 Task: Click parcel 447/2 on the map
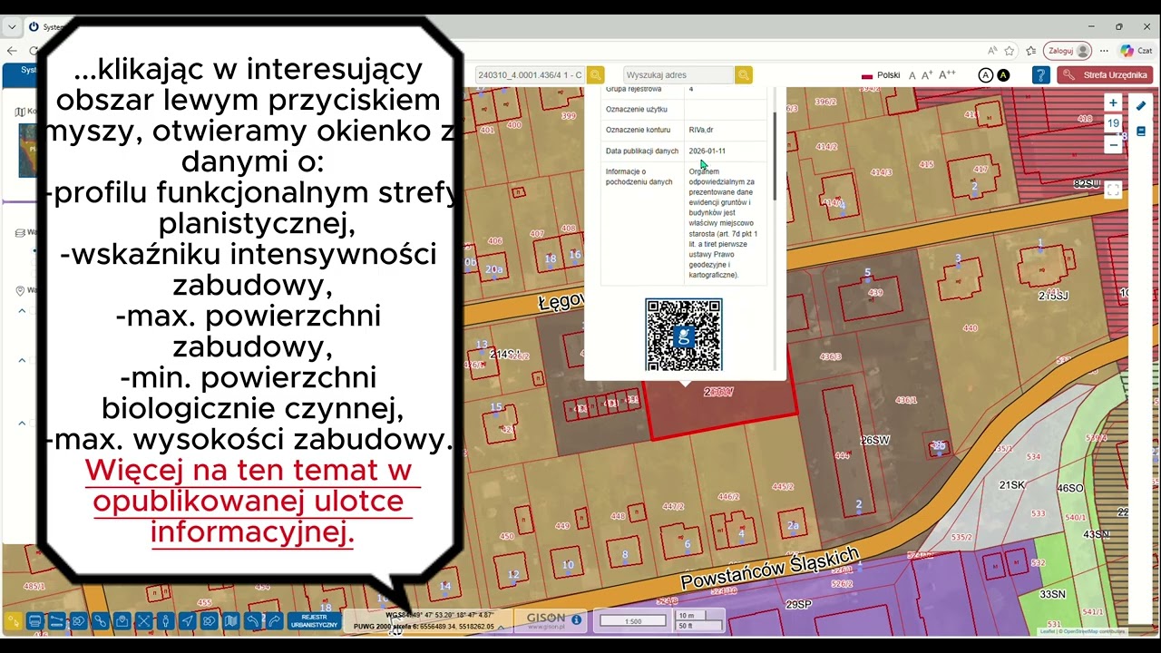point(673,506)
